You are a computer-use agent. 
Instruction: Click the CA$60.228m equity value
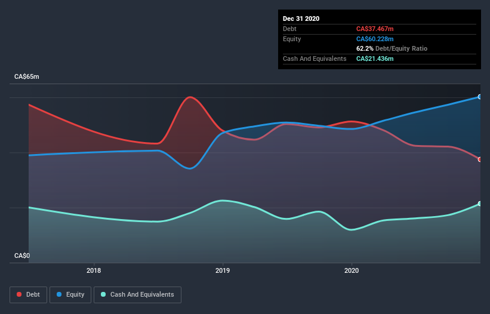point(375,39)
